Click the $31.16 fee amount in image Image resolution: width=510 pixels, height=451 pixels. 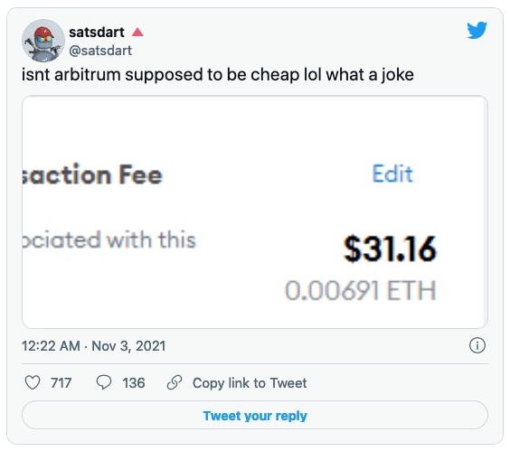(390, 249)
